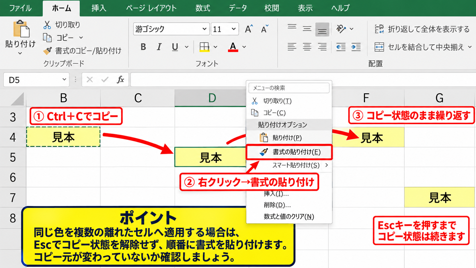Screen dimensions: 476x268
Task: Click the confirm checkmark in formula bar
Action: (105, 80)
